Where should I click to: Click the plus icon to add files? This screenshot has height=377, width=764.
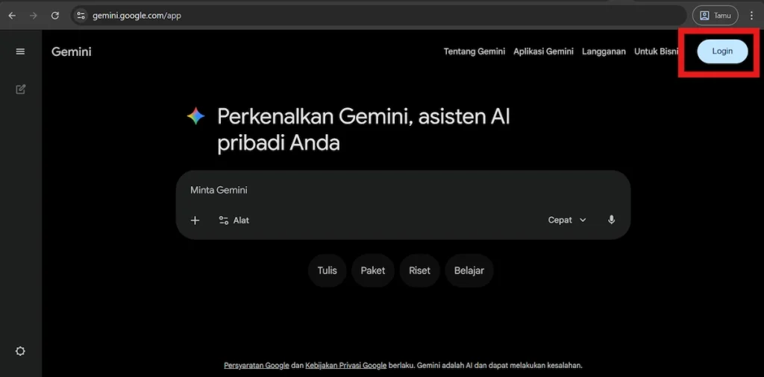195,221
